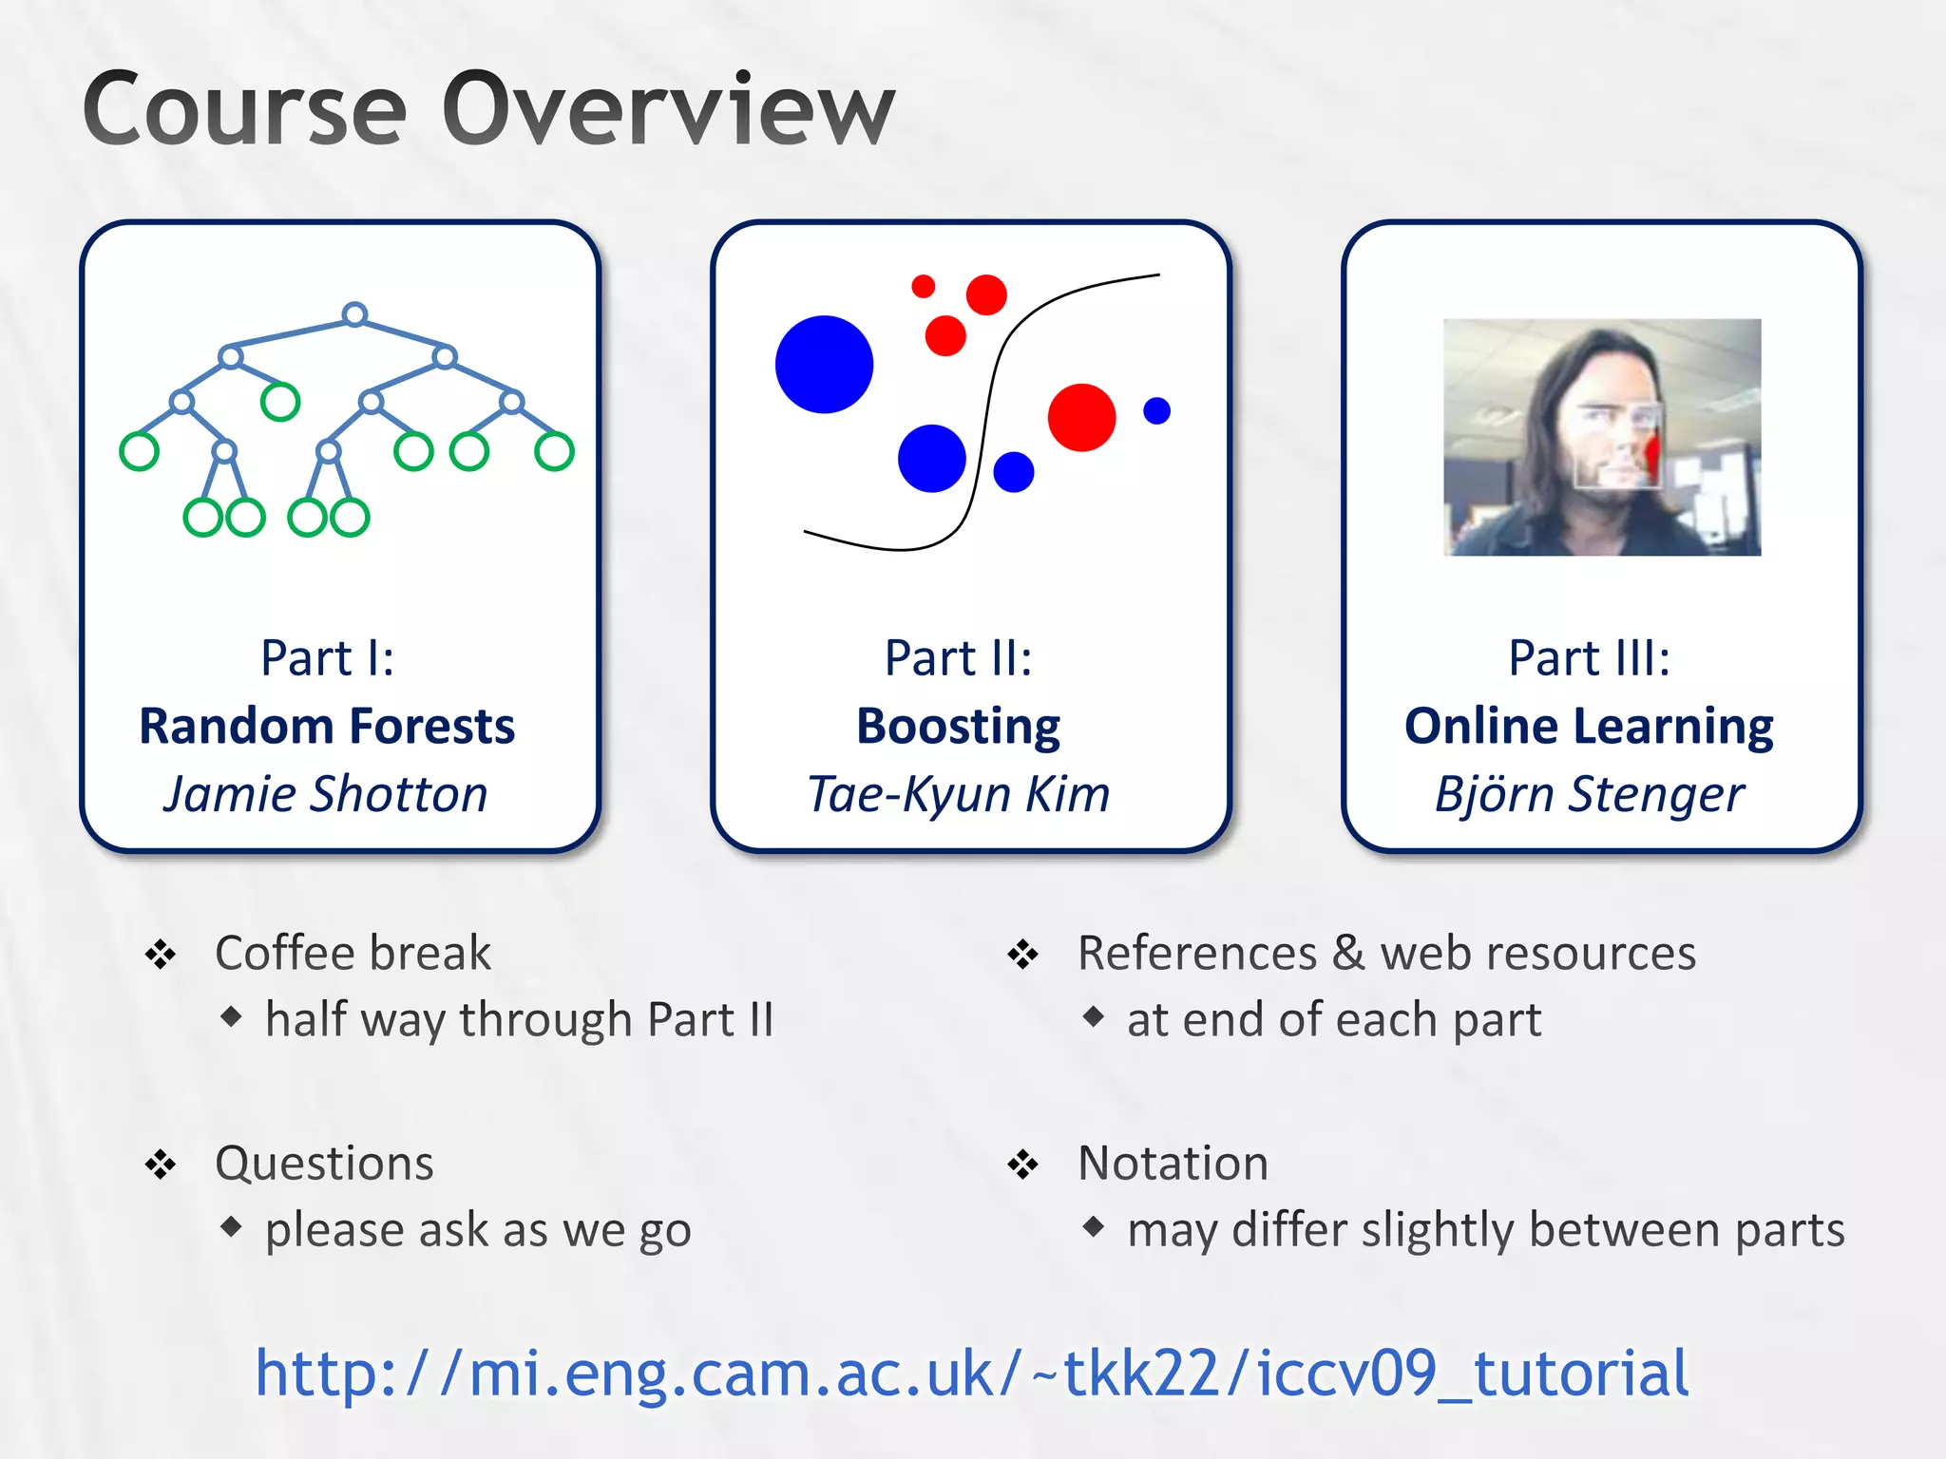Click the webcam face tracking photo
The height and width of the screenshot is (1459, 1946).
click(x=1602, y=437)
